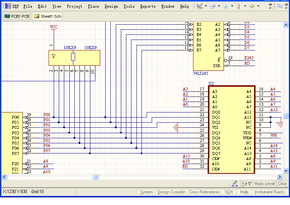Open the Design menu
Screen dimensions: 290x205
(111, 6)
